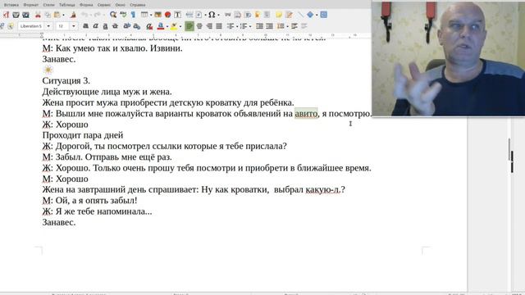Open Find and Replace magnifier icon

pos(113,15)
